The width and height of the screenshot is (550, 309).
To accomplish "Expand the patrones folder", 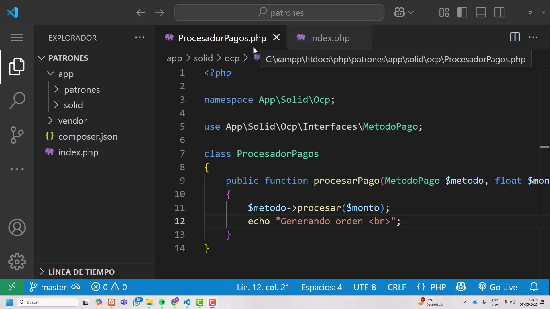I will coord(82,90).
